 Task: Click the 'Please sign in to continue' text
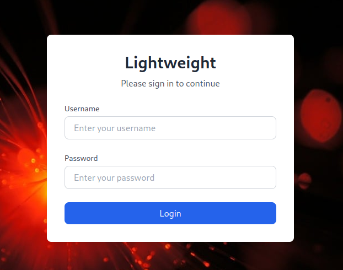click(170, 84)
